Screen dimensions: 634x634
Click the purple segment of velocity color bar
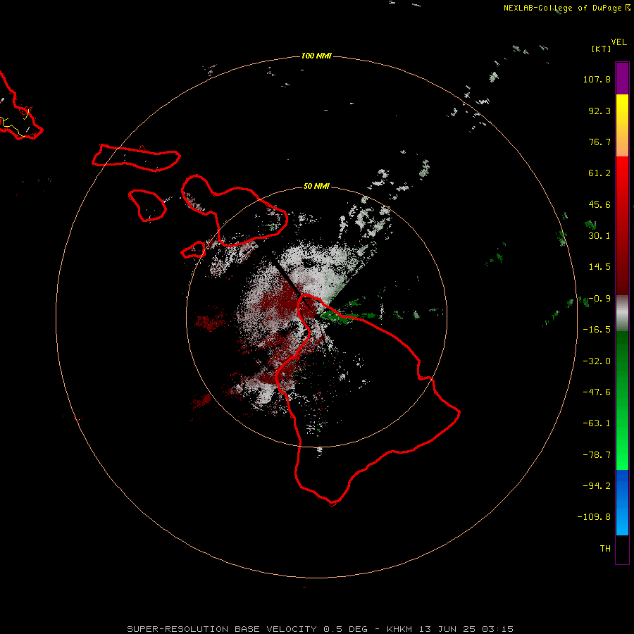[x=622, y=79]
